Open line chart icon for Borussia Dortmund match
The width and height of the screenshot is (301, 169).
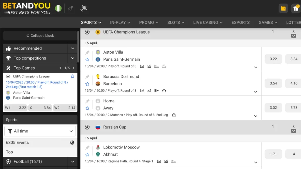coord(149,91)
